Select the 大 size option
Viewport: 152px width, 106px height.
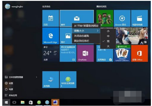(108, 46)
